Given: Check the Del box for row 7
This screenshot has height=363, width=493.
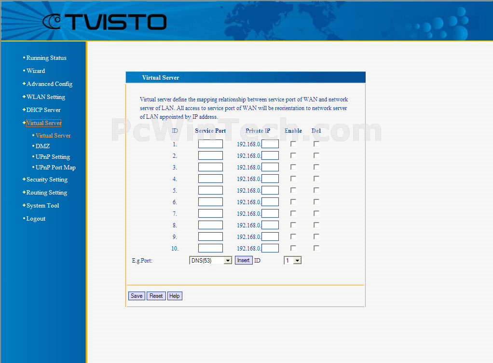Looking at the screenshot, I should coord(316,213).
